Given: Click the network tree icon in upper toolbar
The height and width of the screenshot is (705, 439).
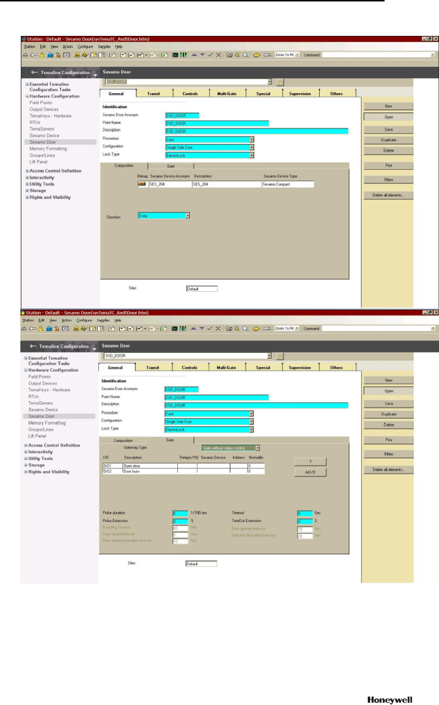Looking at the screenshot, I should click(x=25, y=55).
